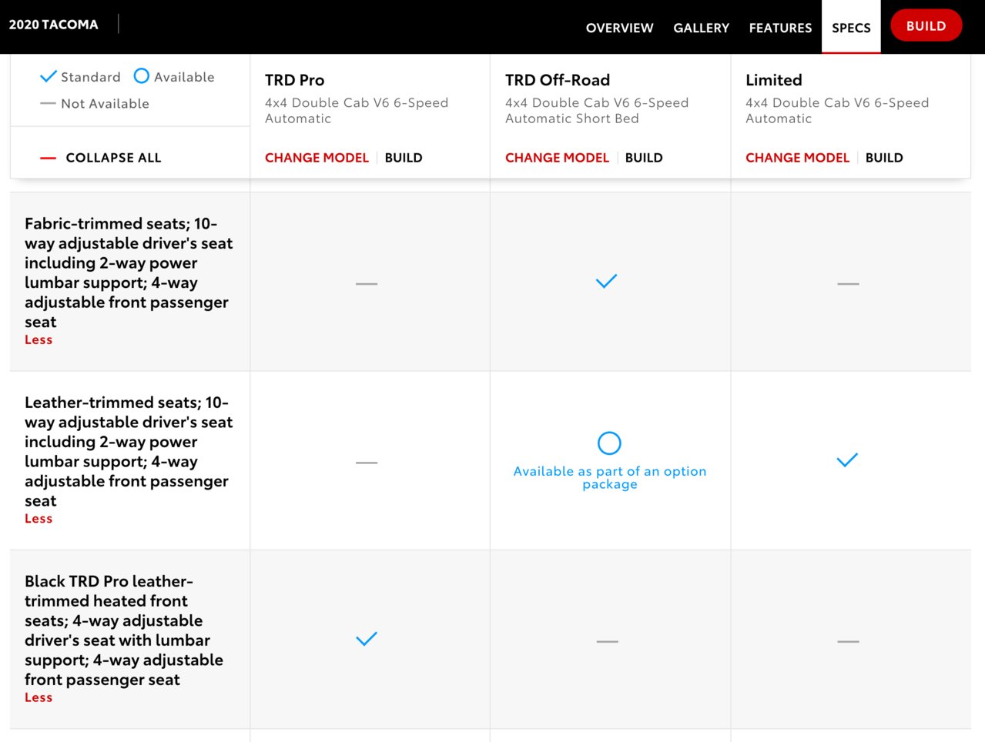Build the TRD Off-Road model
The width and height of the screenshot is (985, 742).
[644, 158]
